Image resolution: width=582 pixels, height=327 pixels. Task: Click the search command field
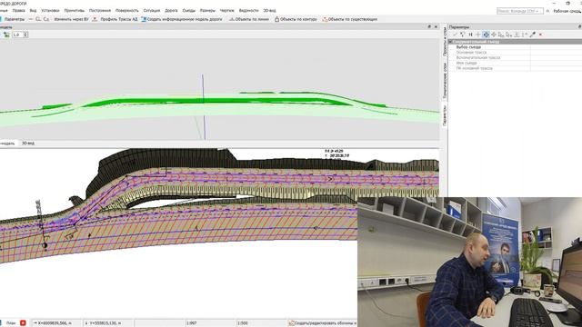tap(520, 11)
